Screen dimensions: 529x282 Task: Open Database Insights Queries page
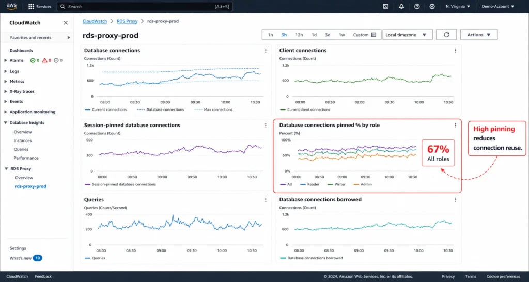tap(21, 149)
